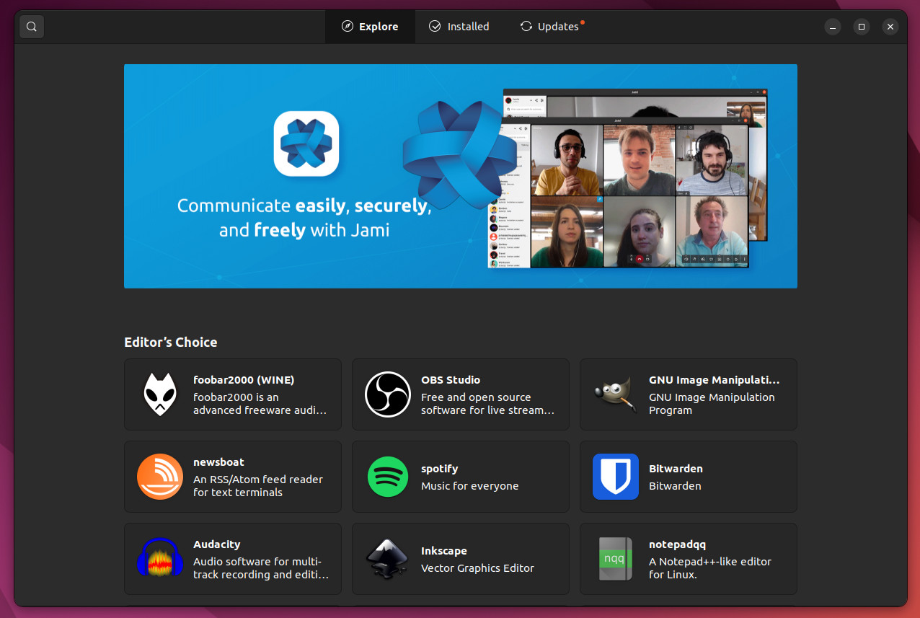Click 'Music for everyone' description
This screenshot has height=618, width=920.
click(x=470, y=486)
